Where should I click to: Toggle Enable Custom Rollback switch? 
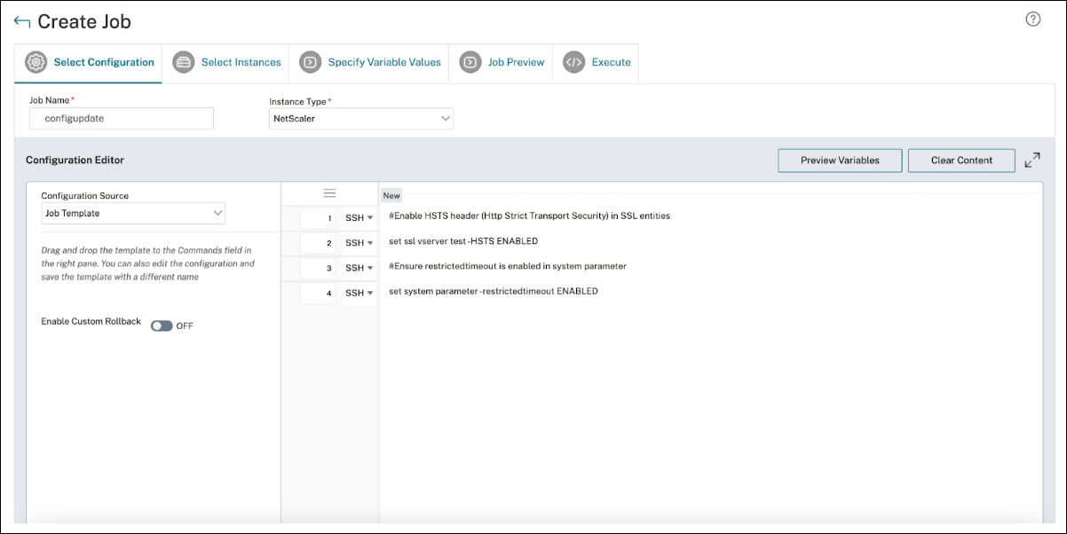pos(161,326)
